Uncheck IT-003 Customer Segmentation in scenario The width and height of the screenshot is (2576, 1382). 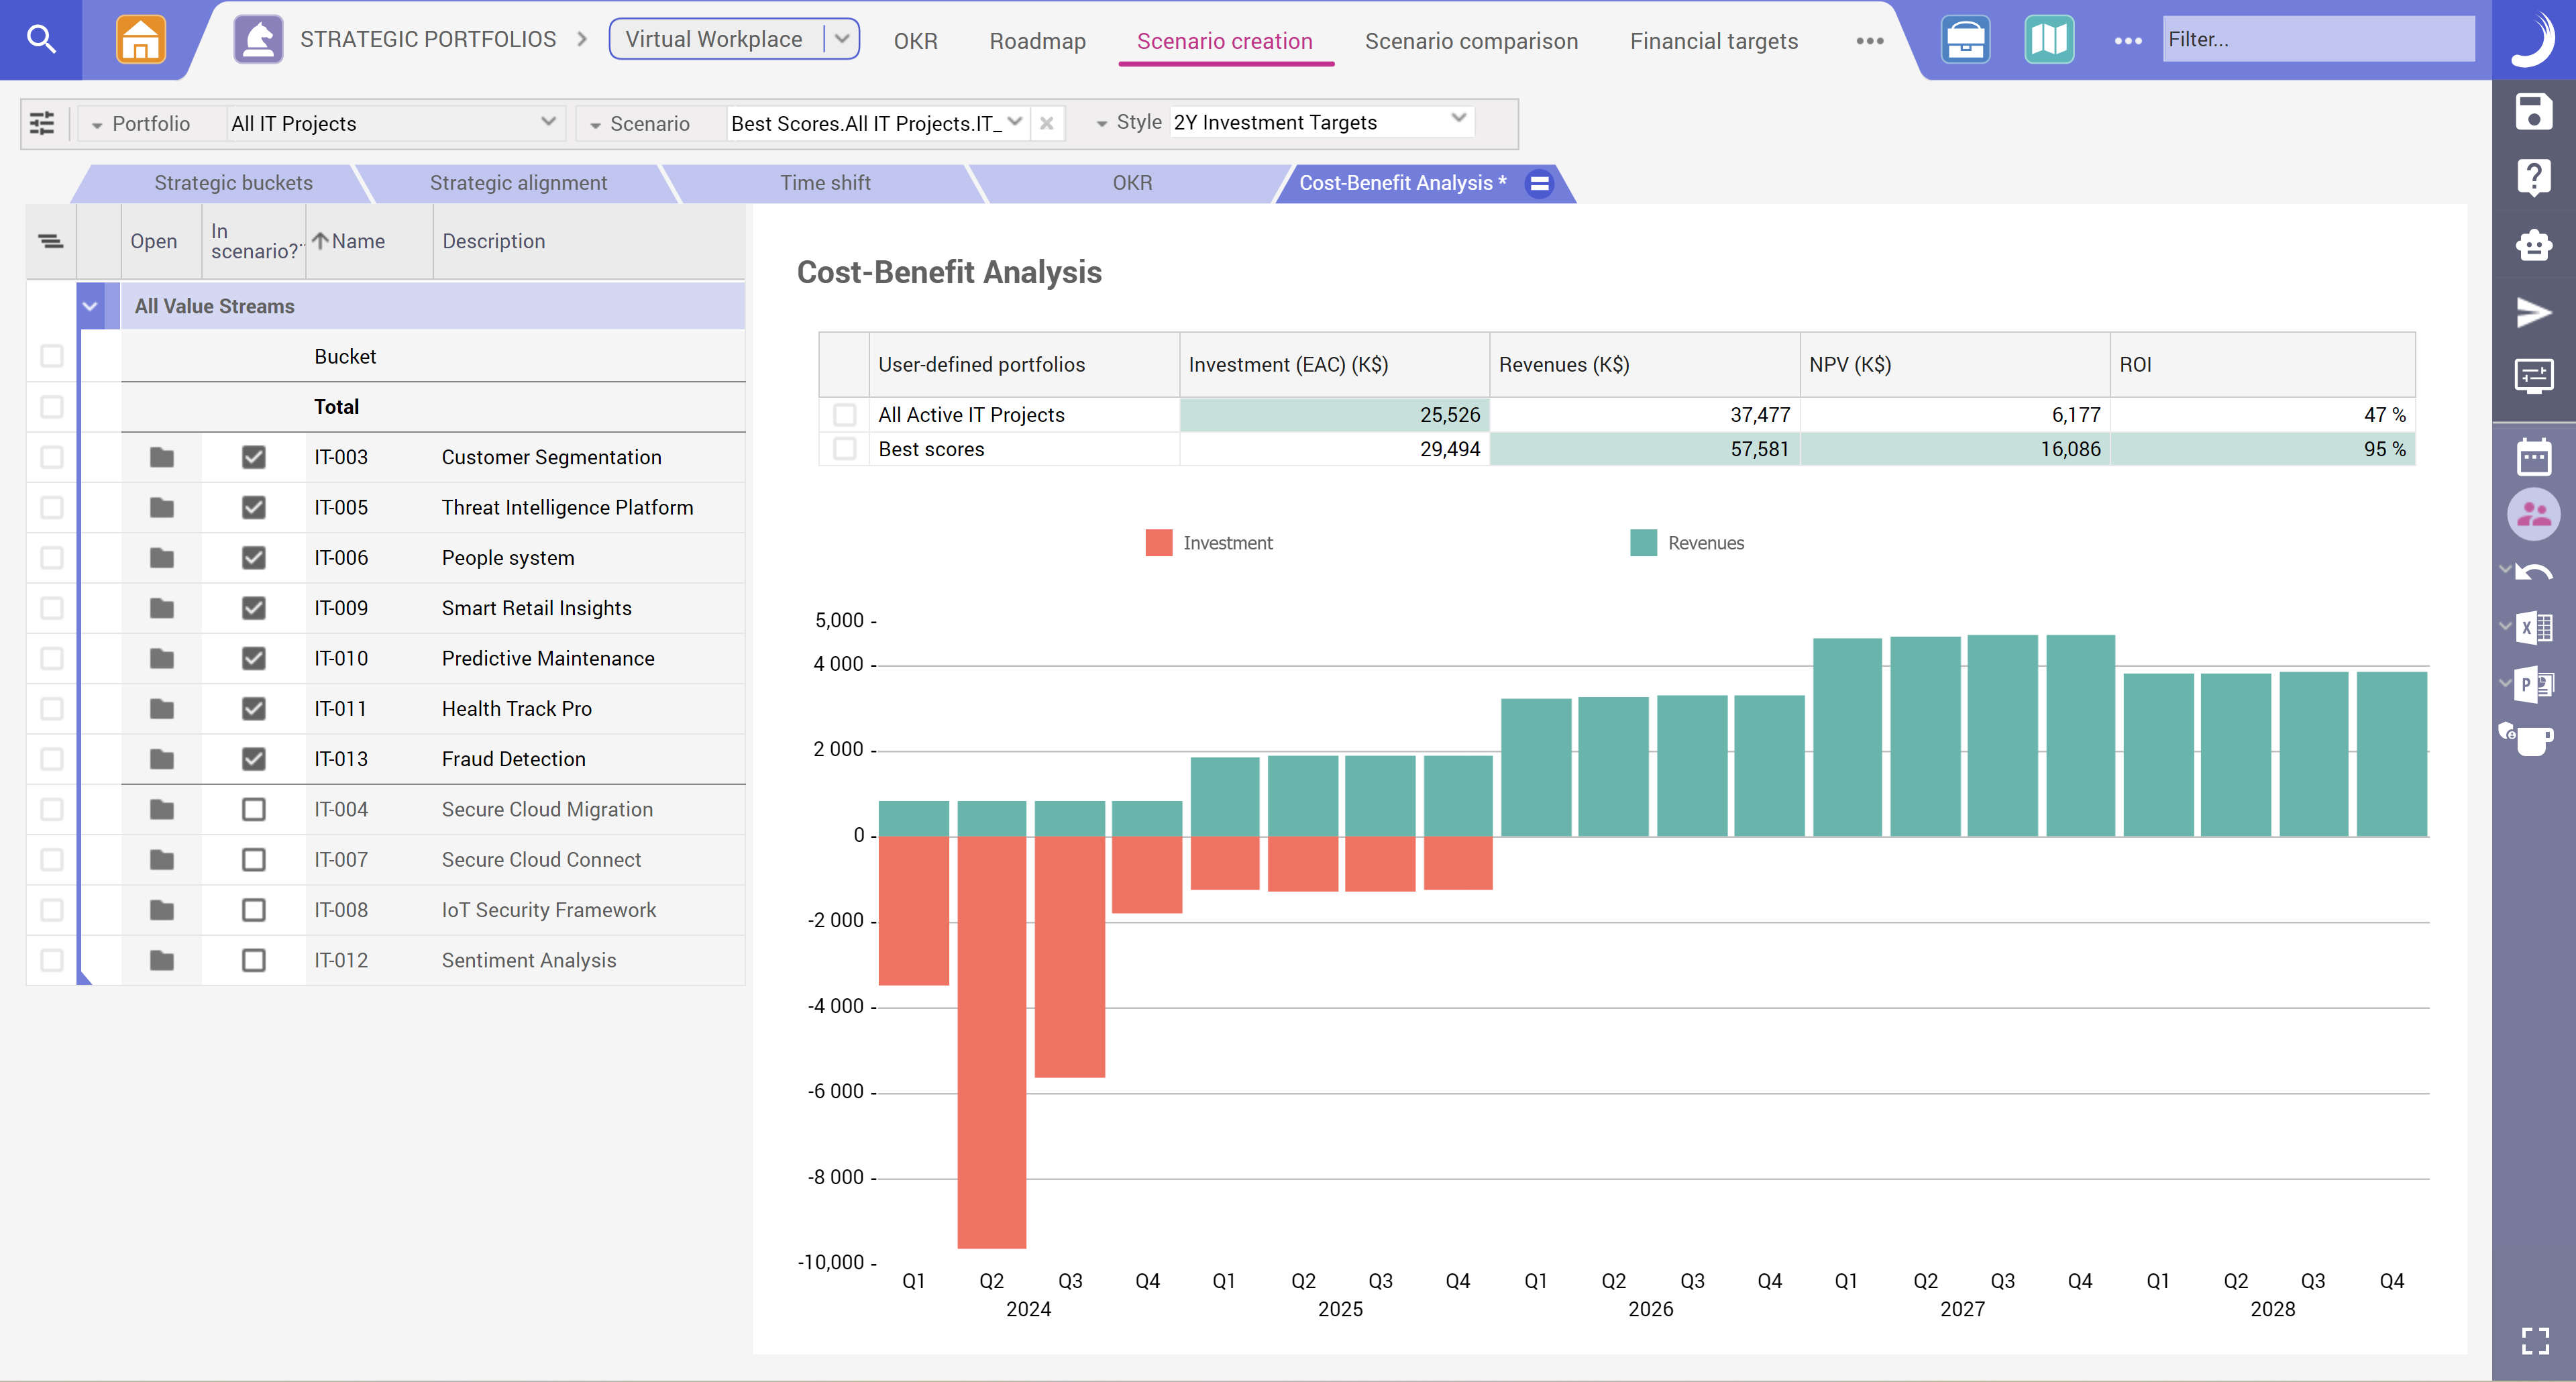pos(254,457)
